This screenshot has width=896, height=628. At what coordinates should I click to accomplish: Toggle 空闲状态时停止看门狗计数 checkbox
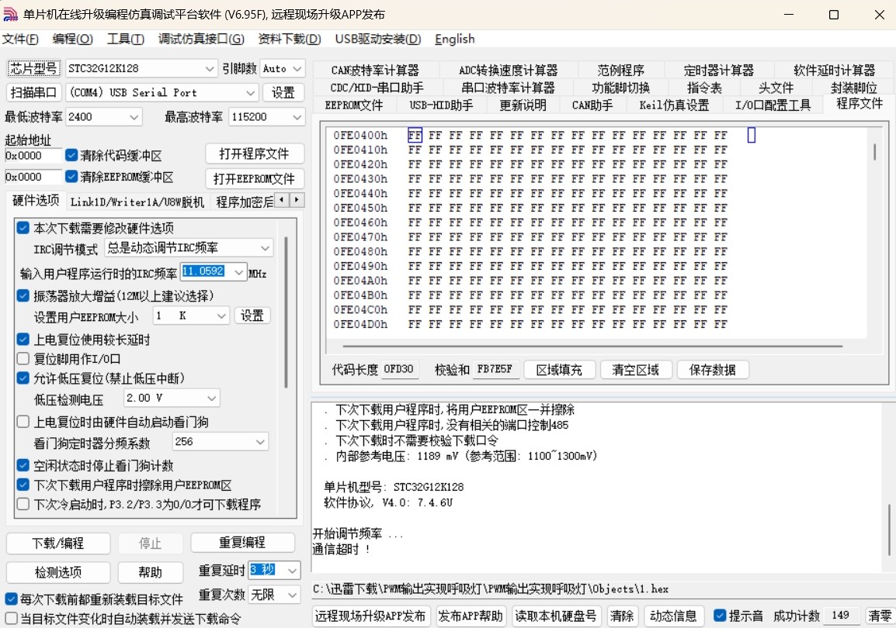pos(23,465)
